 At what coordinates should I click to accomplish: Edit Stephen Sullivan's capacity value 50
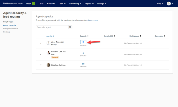[83, 64]
